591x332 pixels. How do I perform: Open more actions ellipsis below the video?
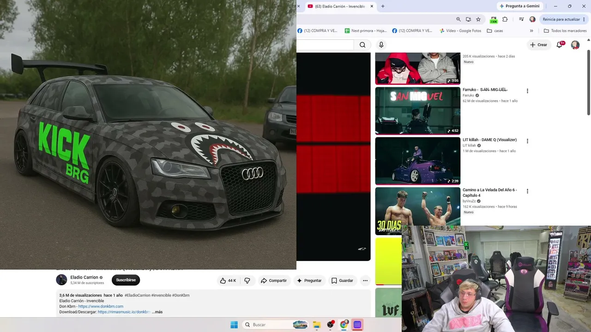click(365, 280)
